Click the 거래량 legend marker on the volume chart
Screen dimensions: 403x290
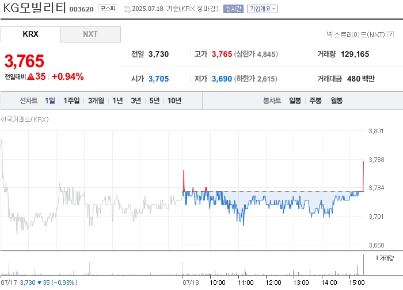click(x=377, y=258)
